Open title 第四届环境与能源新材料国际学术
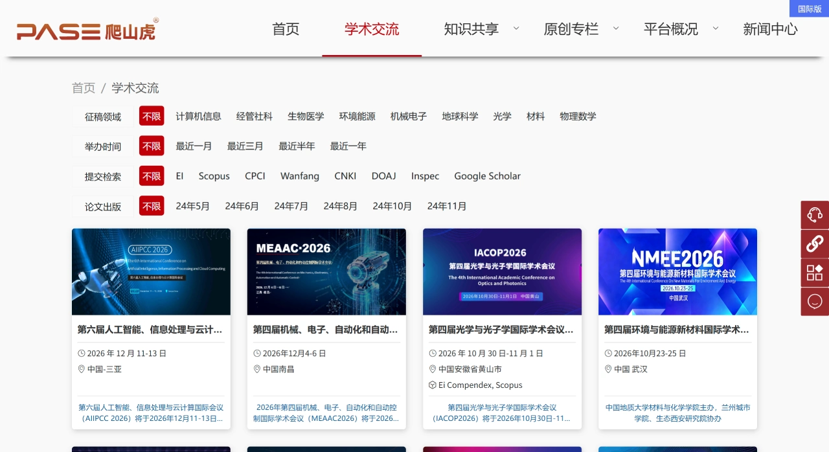Image resolution: width=829 pixels, height=452 pixels. click(x=677, y=330)
